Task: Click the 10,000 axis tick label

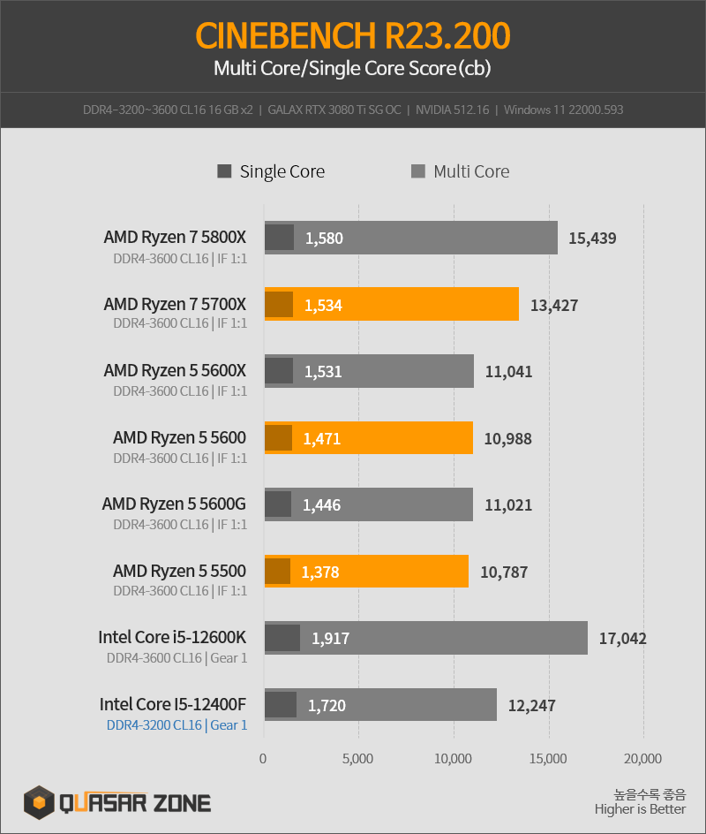Action: point(453,759)
